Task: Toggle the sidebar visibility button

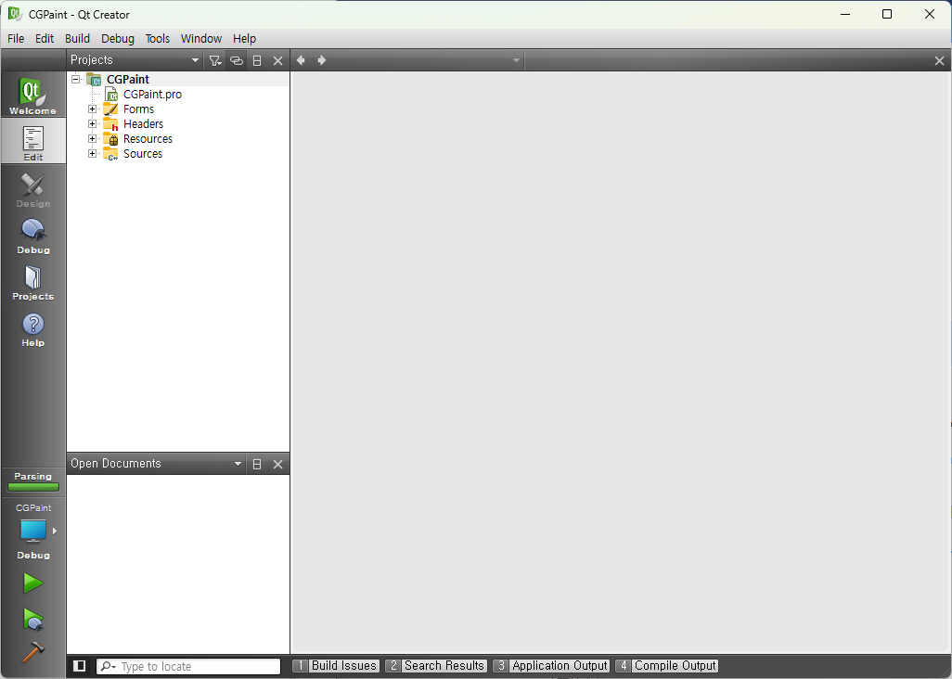Action: [79, 666]
